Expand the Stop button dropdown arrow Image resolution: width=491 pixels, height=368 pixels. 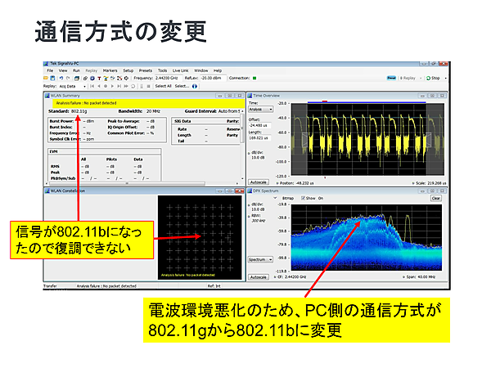(446, 79)
